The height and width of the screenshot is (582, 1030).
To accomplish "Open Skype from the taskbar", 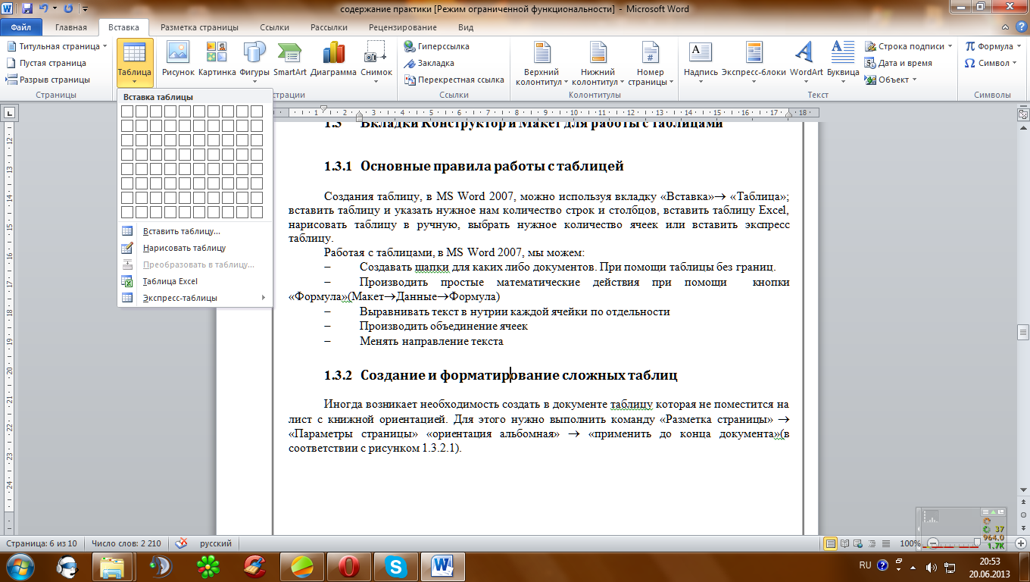I will 395,566.
